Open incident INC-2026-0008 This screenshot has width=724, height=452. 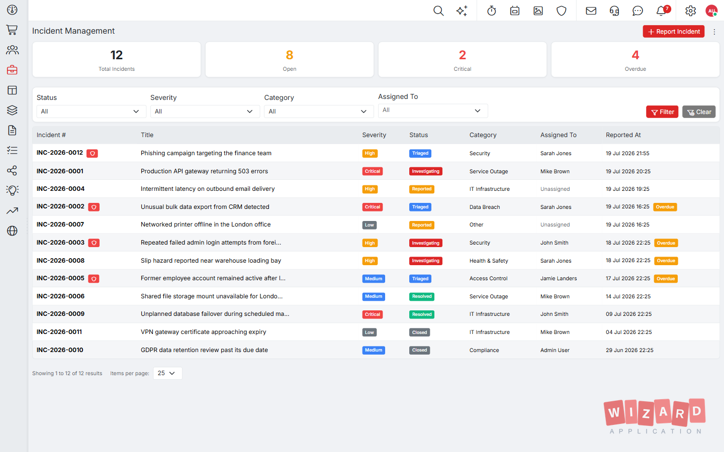pyautogui.click(x=60, y=261)
